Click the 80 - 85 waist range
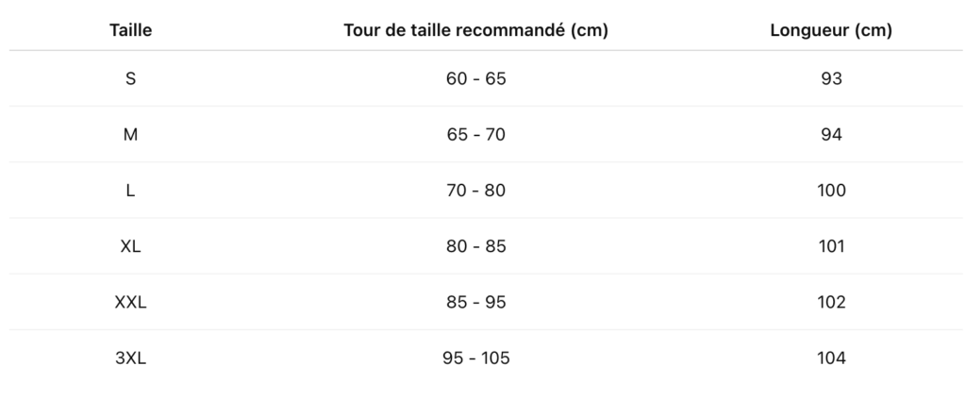This screenshot has height=416, width=966. tap(475, 246)
